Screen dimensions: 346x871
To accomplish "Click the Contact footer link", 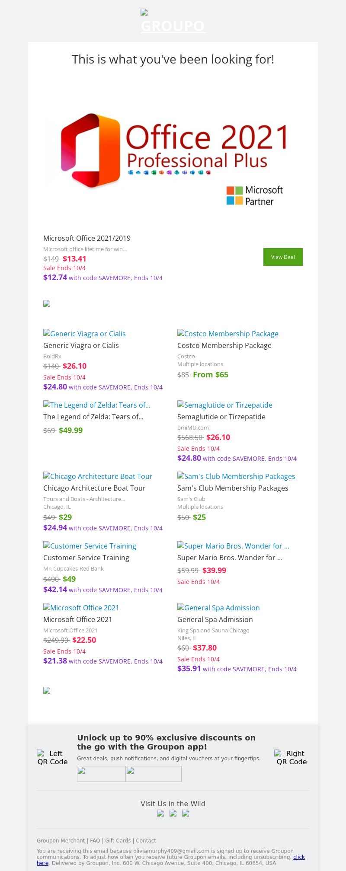I will coord(146,841).
